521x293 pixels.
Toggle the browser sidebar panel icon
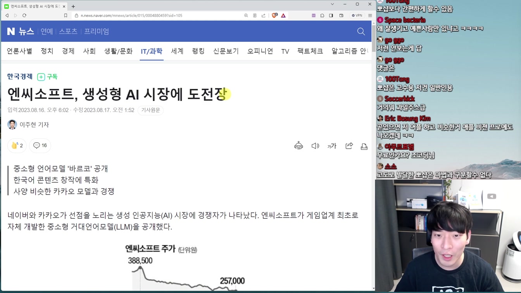click(x=331, y=16)
